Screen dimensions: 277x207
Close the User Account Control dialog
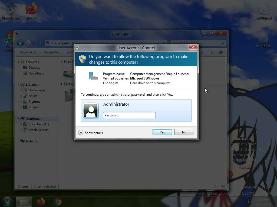click(x=193, y=47)
